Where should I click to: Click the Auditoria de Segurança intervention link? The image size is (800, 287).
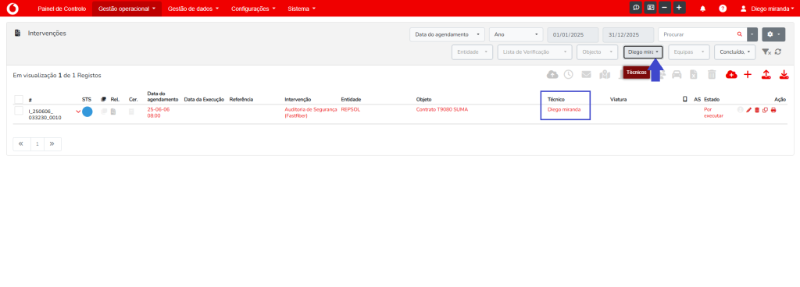(310, 112)
